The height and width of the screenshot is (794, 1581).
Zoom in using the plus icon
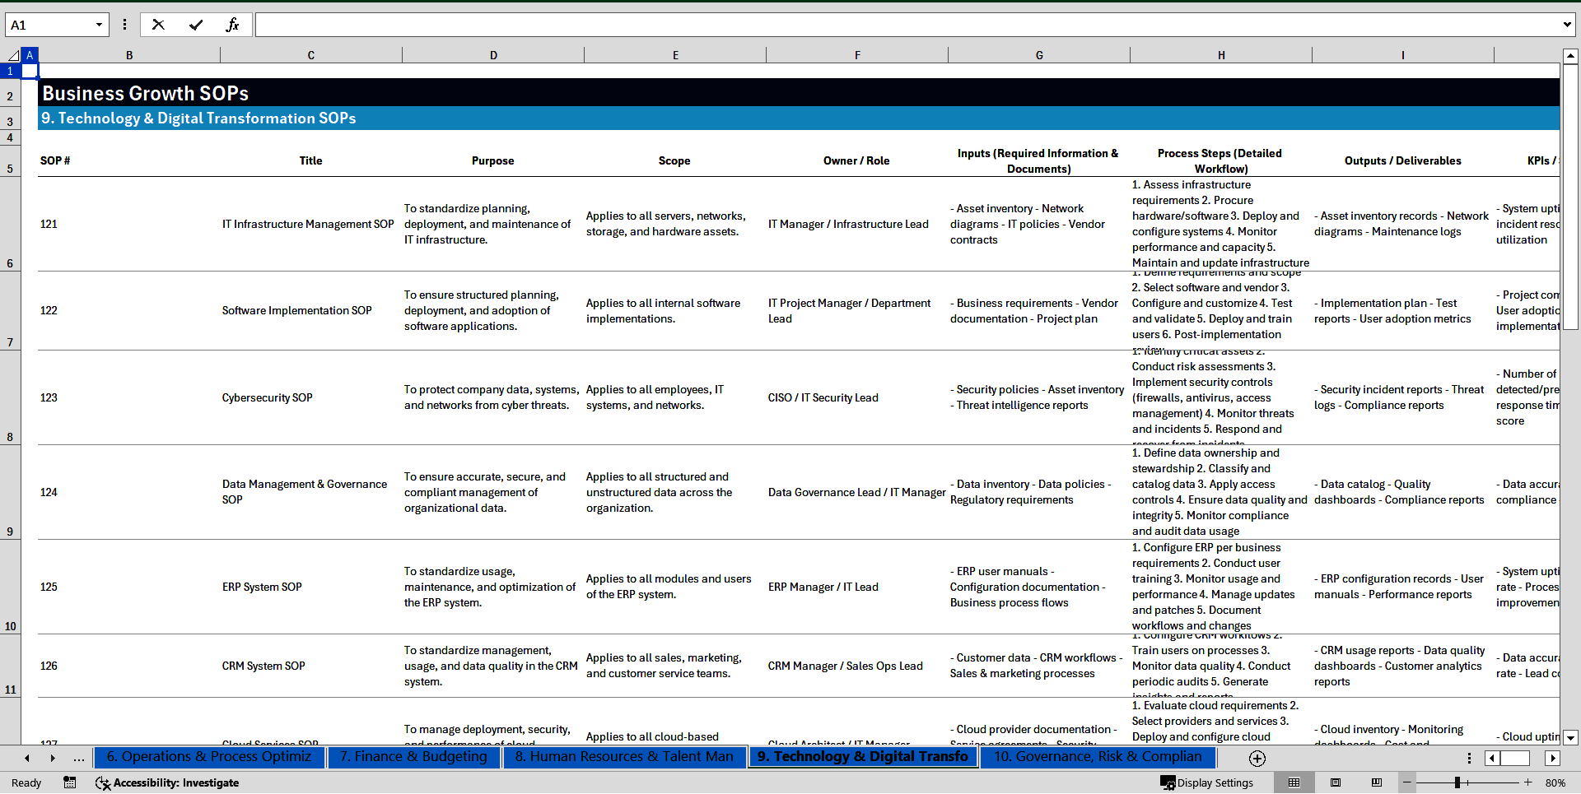pos(1527,782)
